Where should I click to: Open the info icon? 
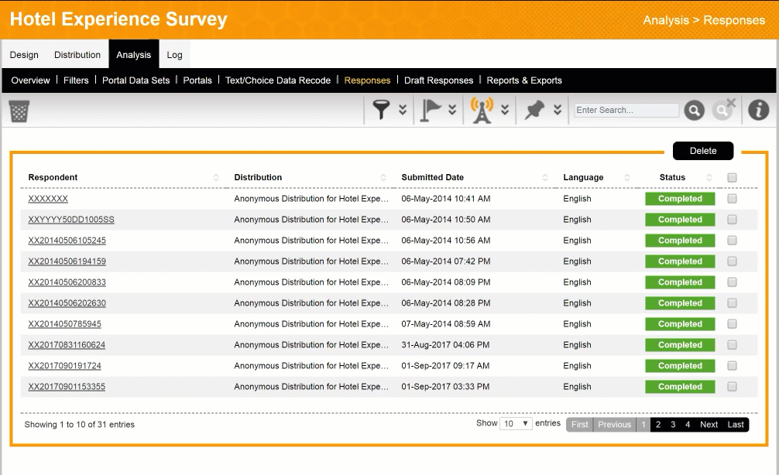tap(758, 110)
